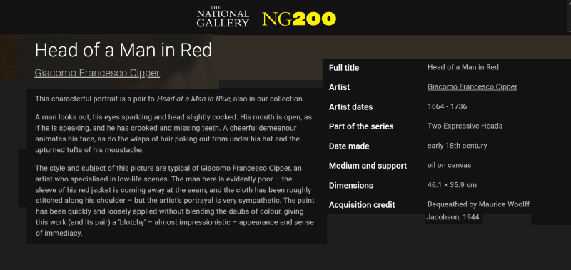Click the Medium and support label
The width and height of the screenshot is (571, 270).
coord(368,166)
